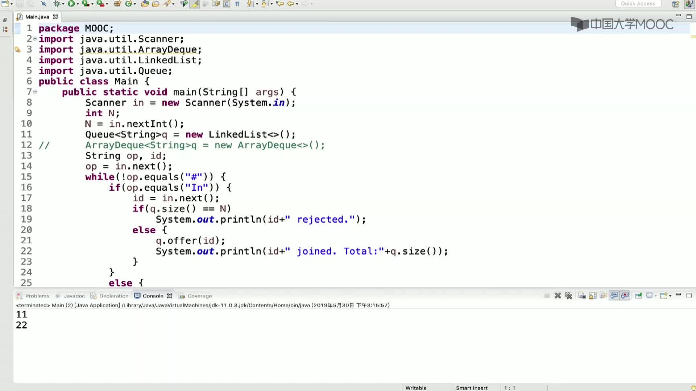Open Search with the flashlight icon
Image resolution: width=696 pixels, height=391 pixels.
tap(167, 4)
